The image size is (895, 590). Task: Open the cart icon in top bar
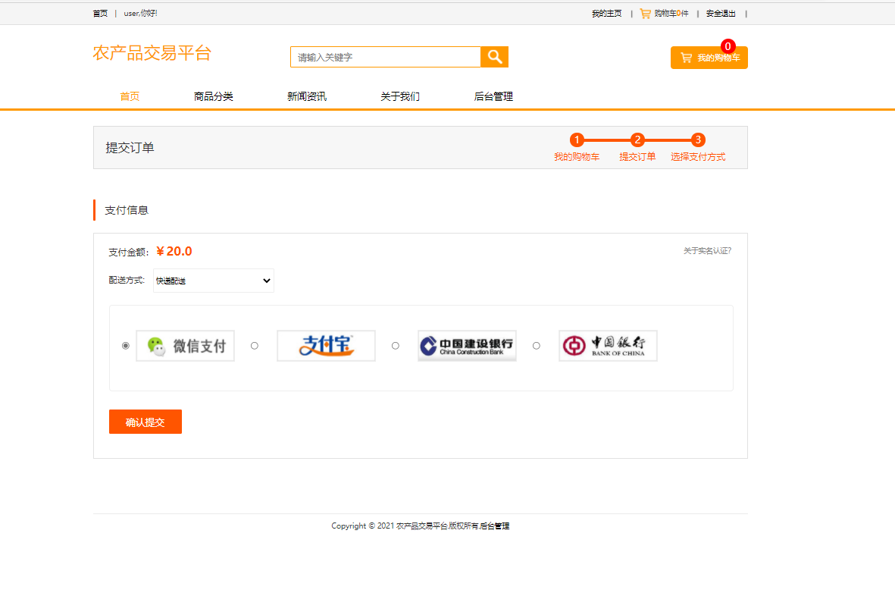click(646, 13)
